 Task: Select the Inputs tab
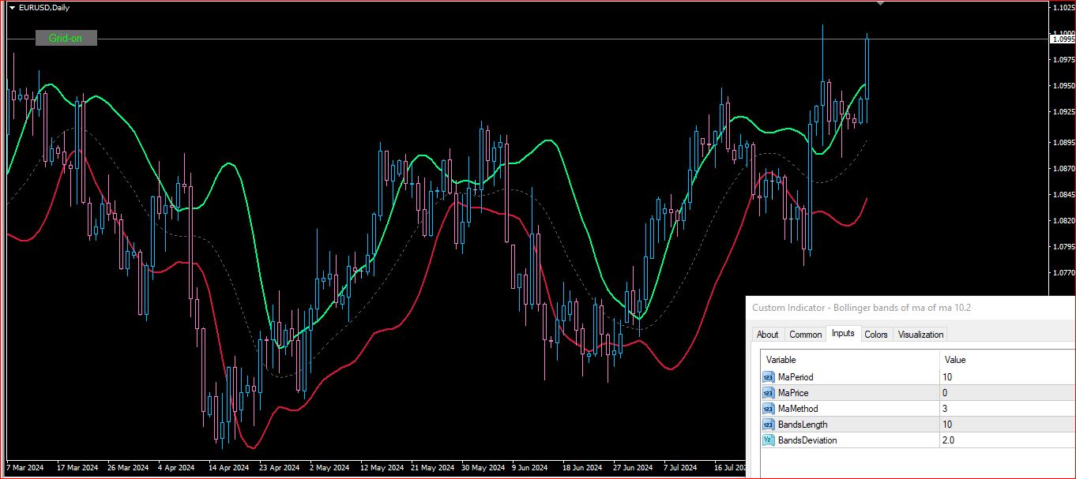click(843, 333)
